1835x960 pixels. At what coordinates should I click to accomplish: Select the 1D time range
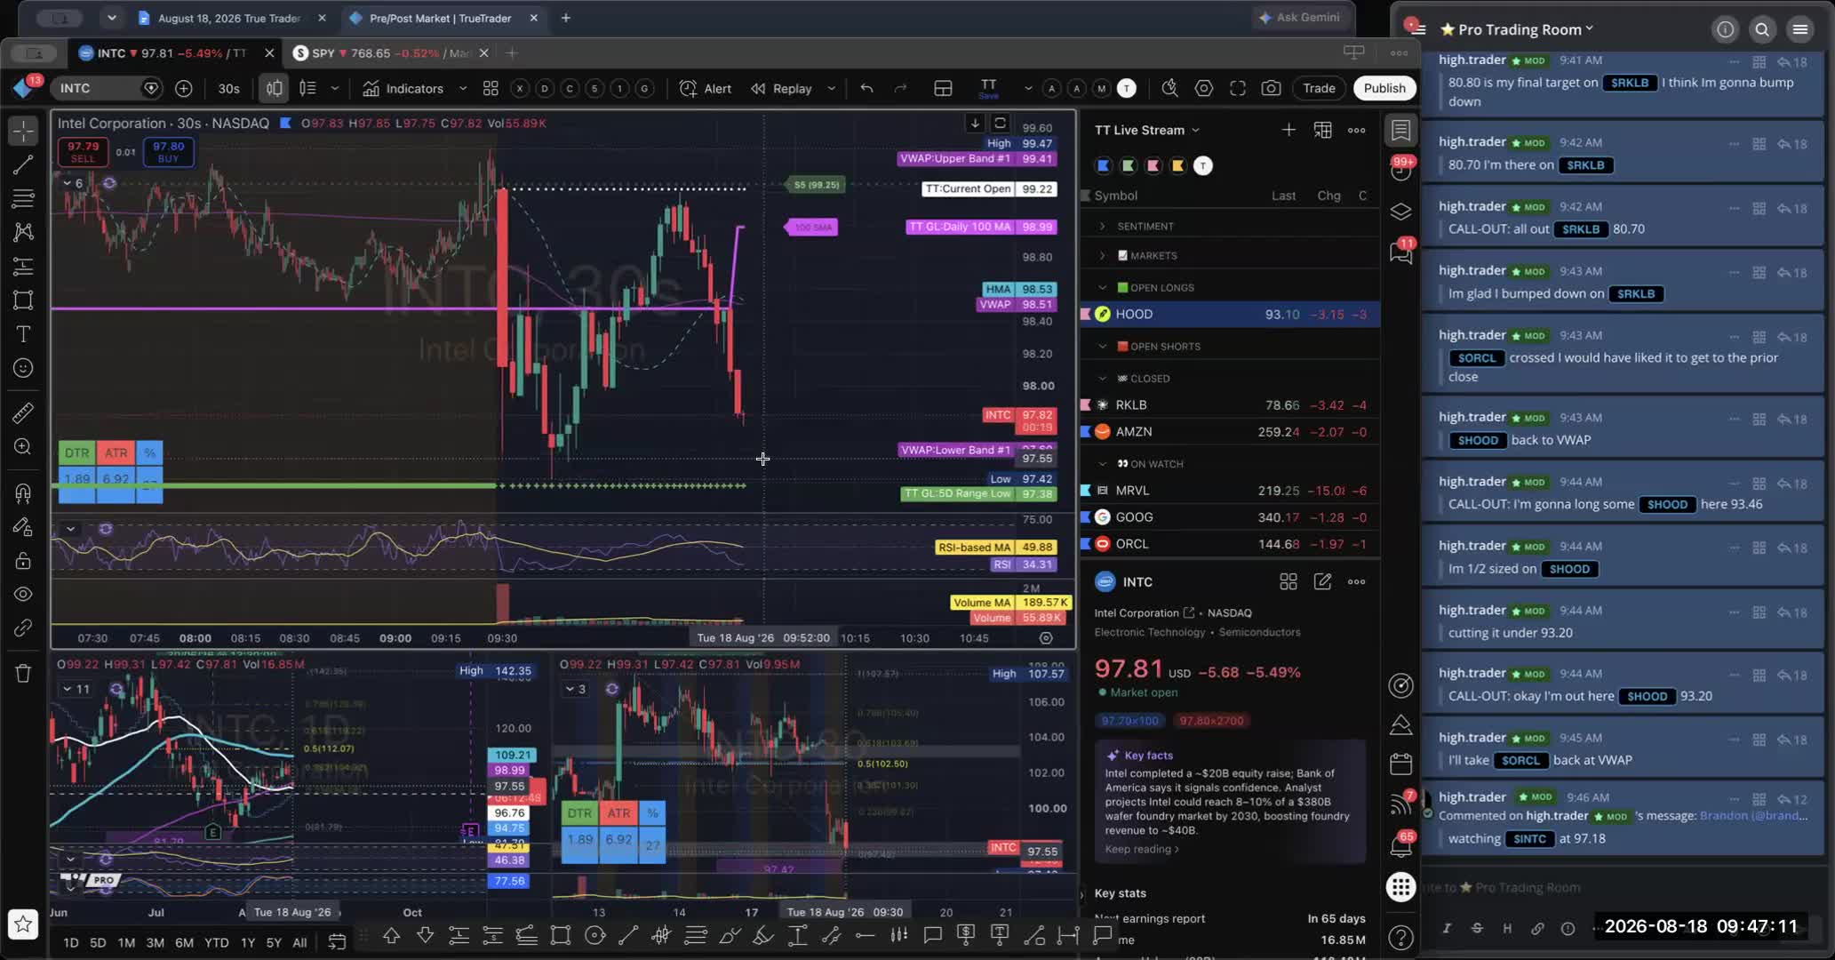pos(71,942)
